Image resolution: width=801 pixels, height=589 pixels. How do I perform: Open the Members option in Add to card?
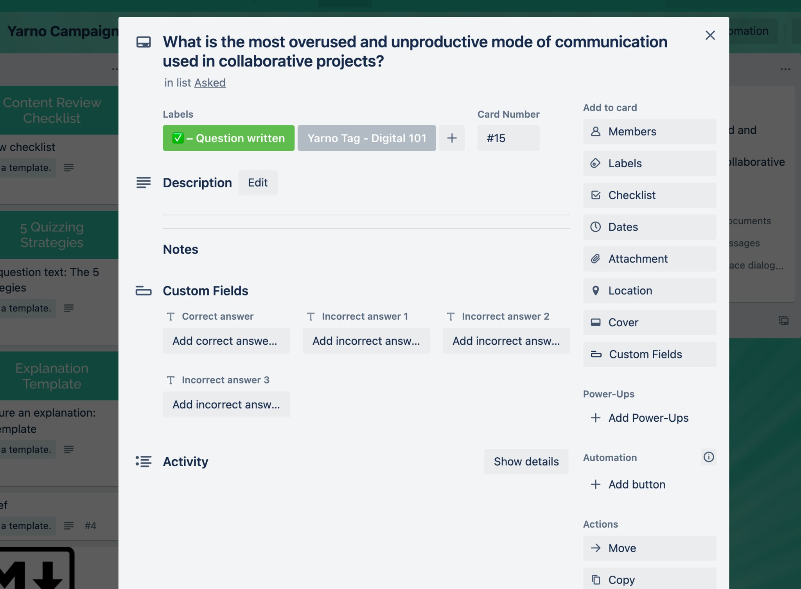649,132
